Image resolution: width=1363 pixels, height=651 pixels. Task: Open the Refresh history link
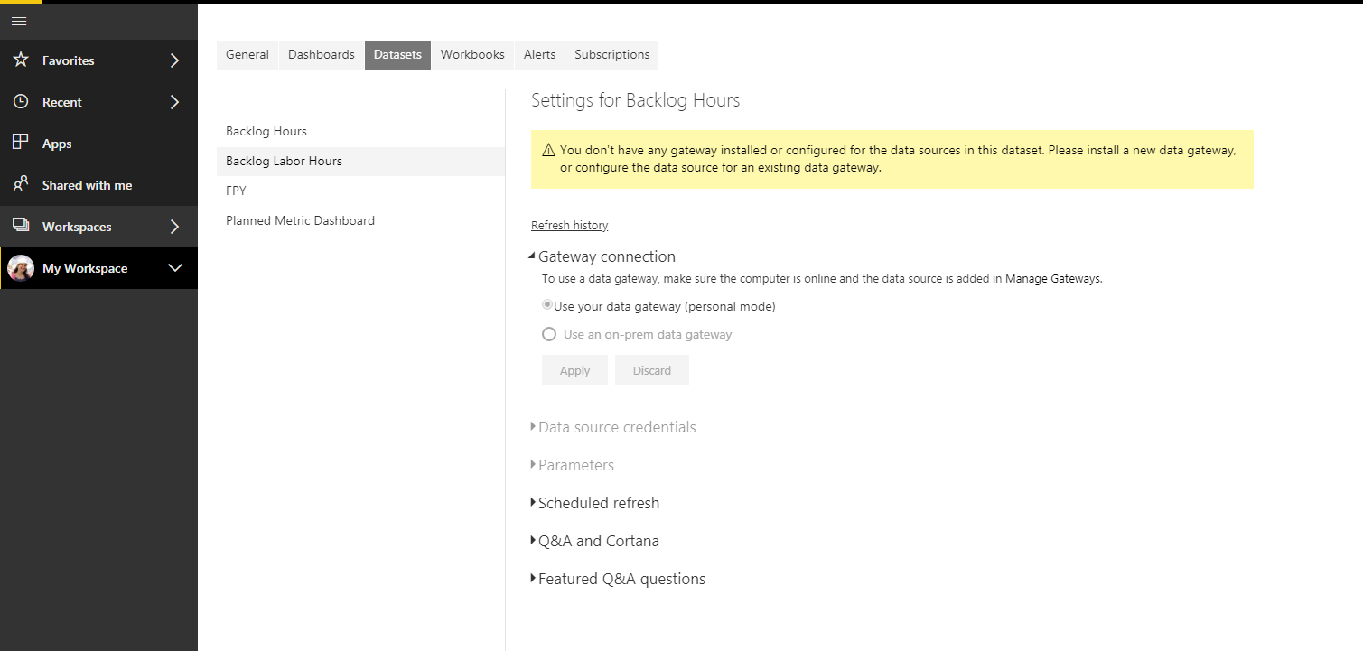pyautogui.click(x=570, y=225)
